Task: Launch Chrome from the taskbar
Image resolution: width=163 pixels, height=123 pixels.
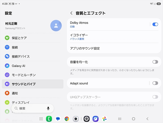Action: tap(67, 119)
